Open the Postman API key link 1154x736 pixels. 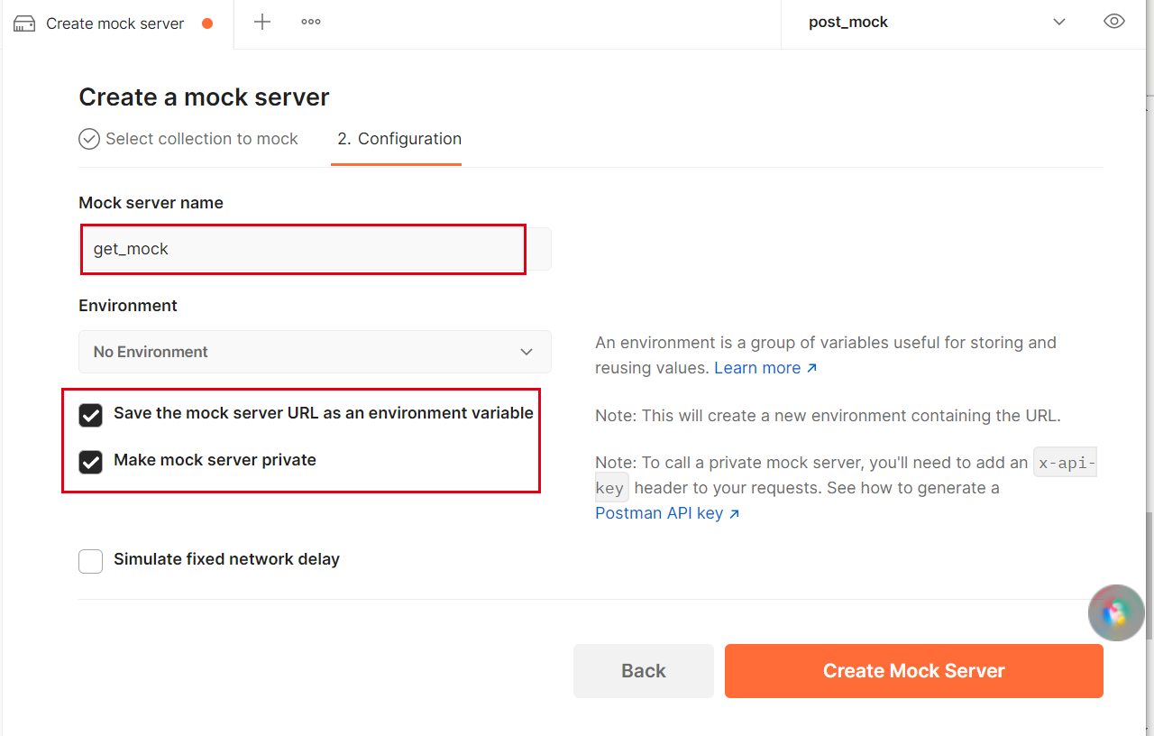(660, 512)
